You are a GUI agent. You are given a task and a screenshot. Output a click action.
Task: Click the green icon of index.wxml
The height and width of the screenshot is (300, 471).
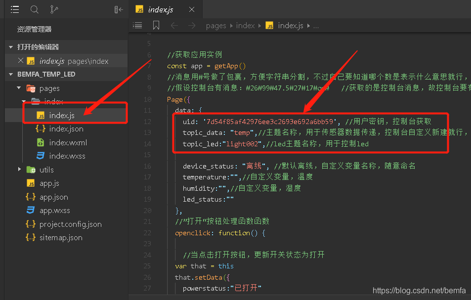[40, 142]
